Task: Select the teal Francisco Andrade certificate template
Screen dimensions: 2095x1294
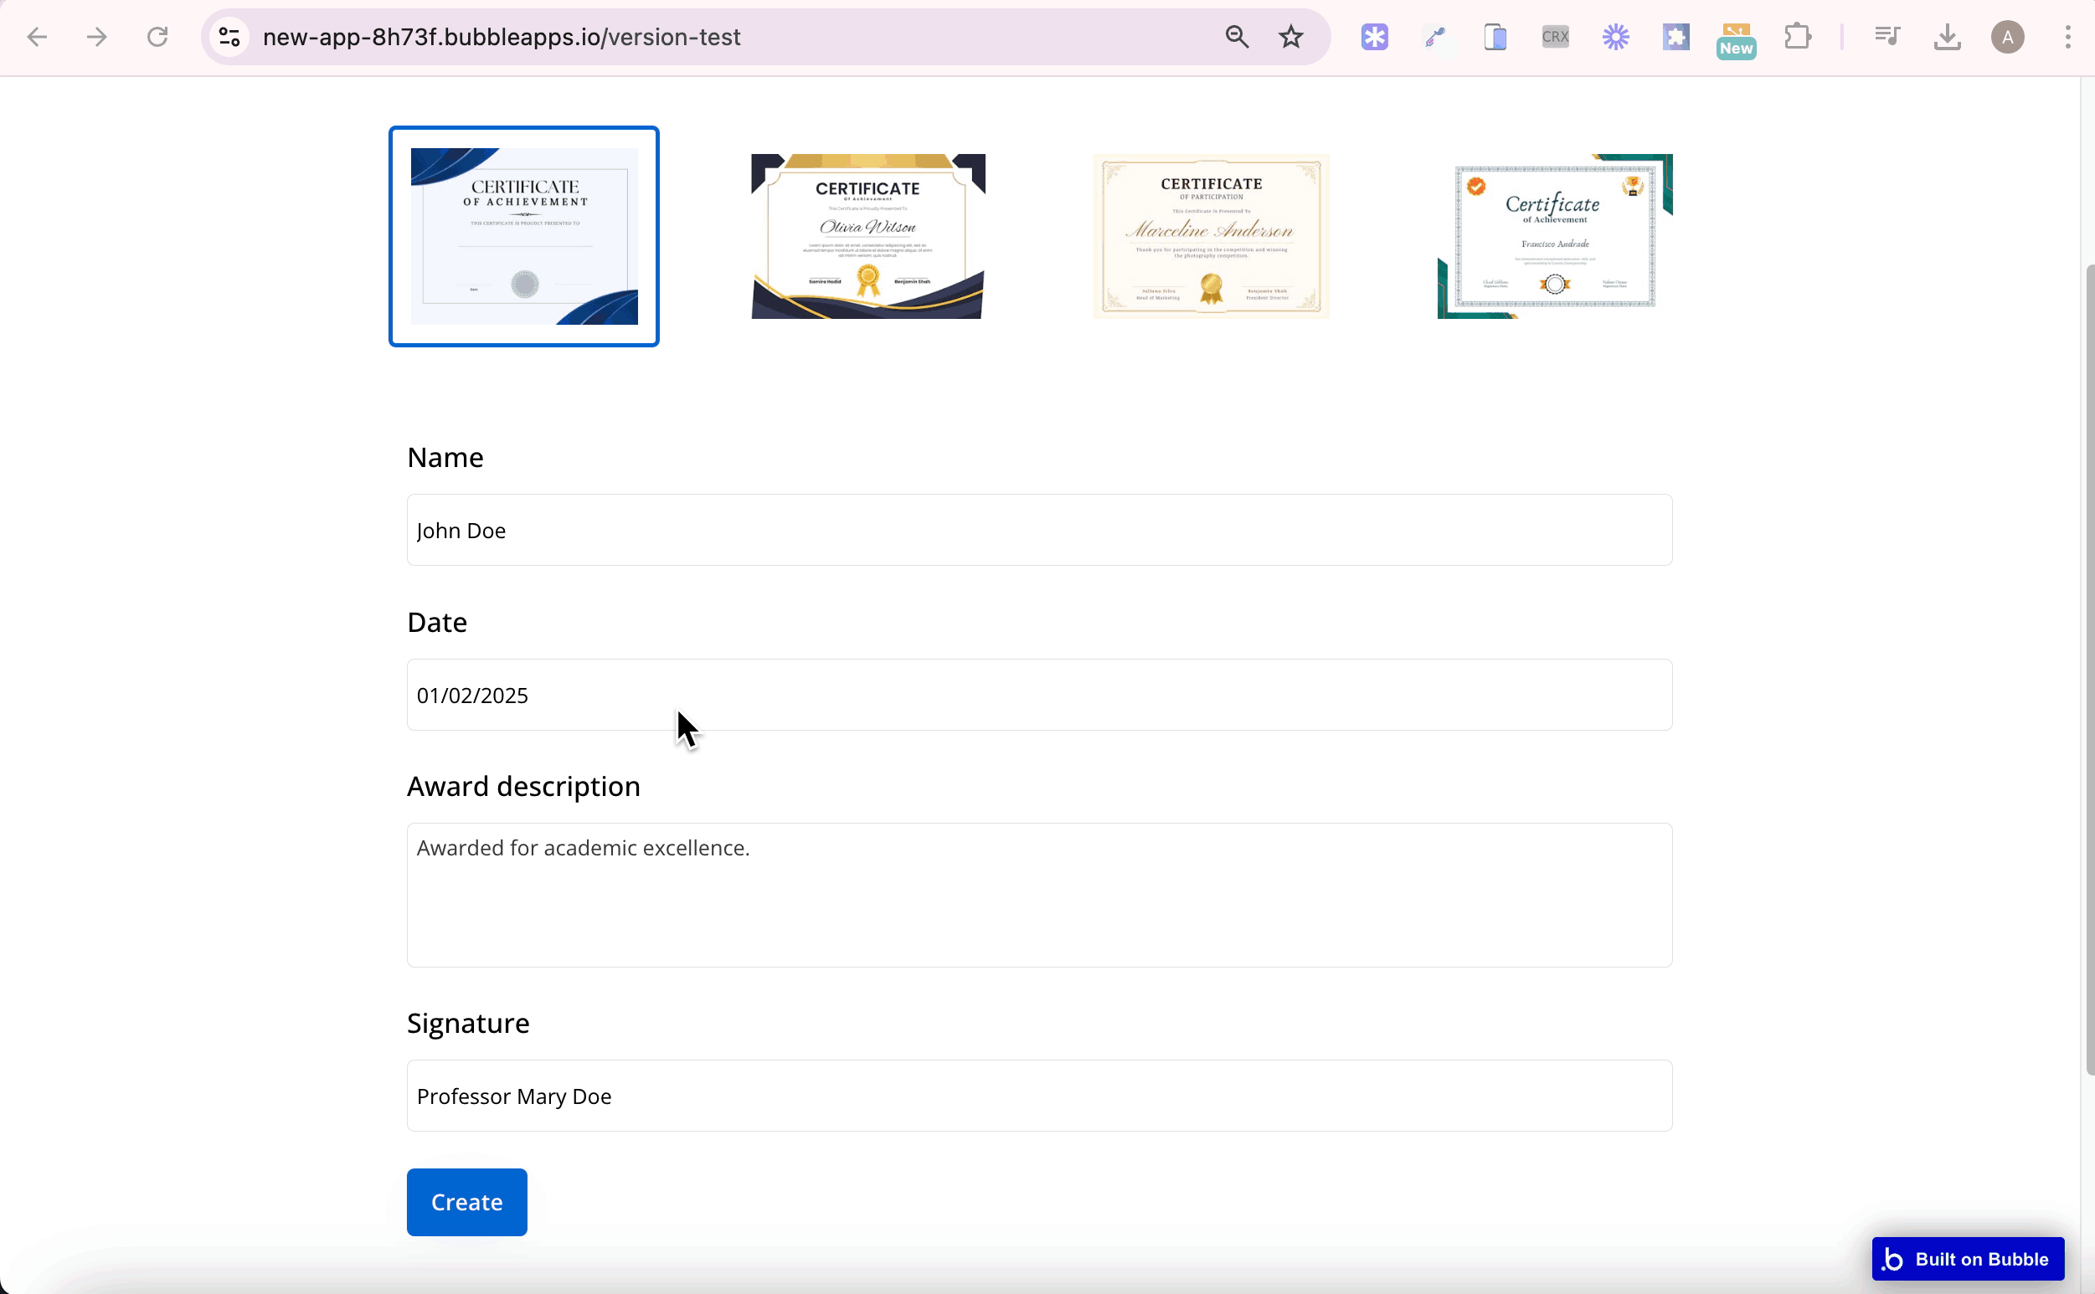Action: tap(1554, 236)
